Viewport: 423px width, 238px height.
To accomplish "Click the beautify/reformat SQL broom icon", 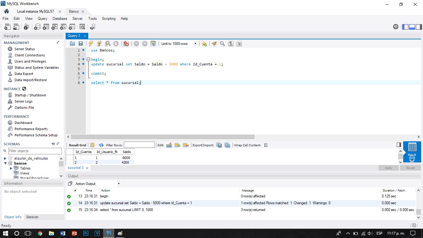I will click(x=214, y=43).
